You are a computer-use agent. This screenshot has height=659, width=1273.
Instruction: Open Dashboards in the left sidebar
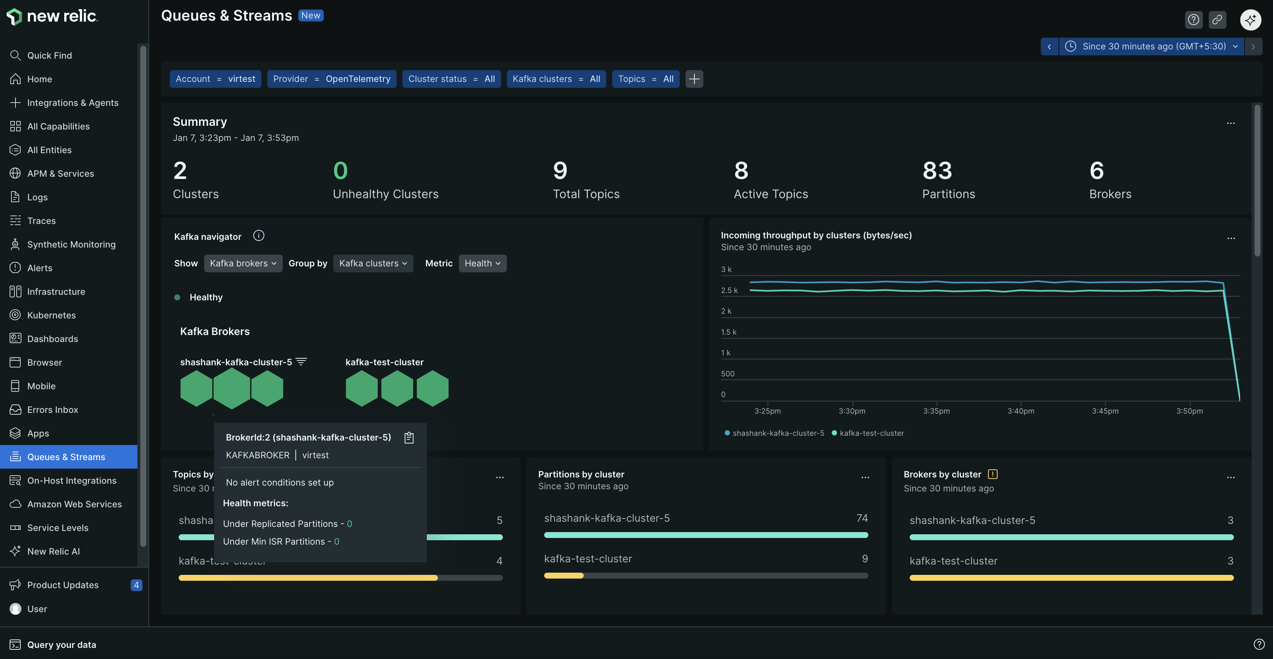[x=52, y=339]
